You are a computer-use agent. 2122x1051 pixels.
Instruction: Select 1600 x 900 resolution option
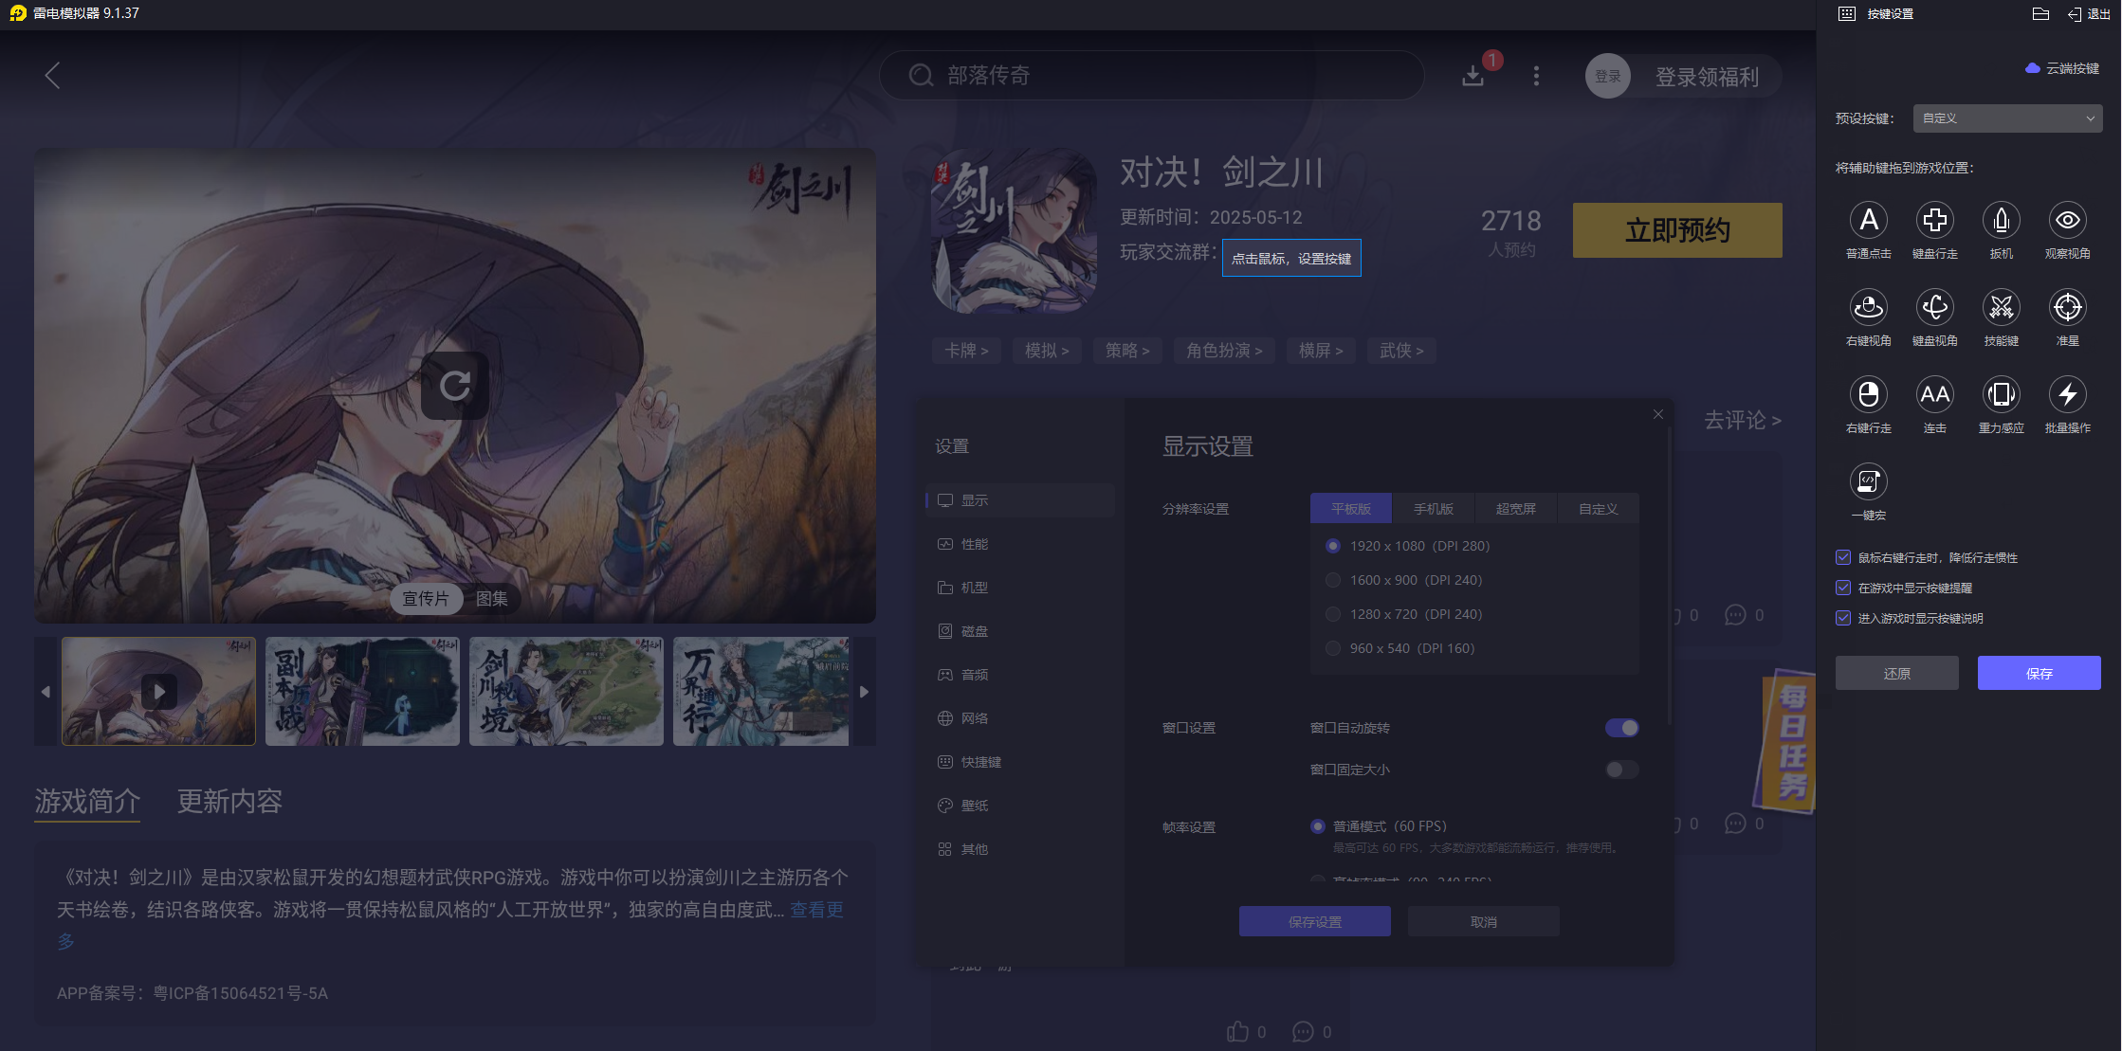pyautogui.click(x=1333, y=580)
